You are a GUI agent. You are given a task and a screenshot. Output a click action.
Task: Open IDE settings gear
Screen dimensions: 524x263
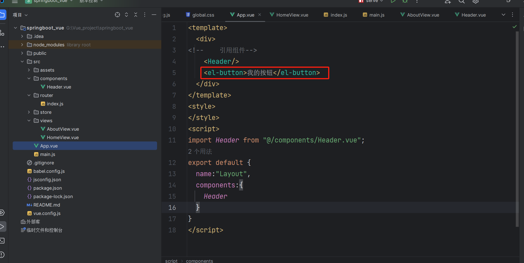click(475, 1)
